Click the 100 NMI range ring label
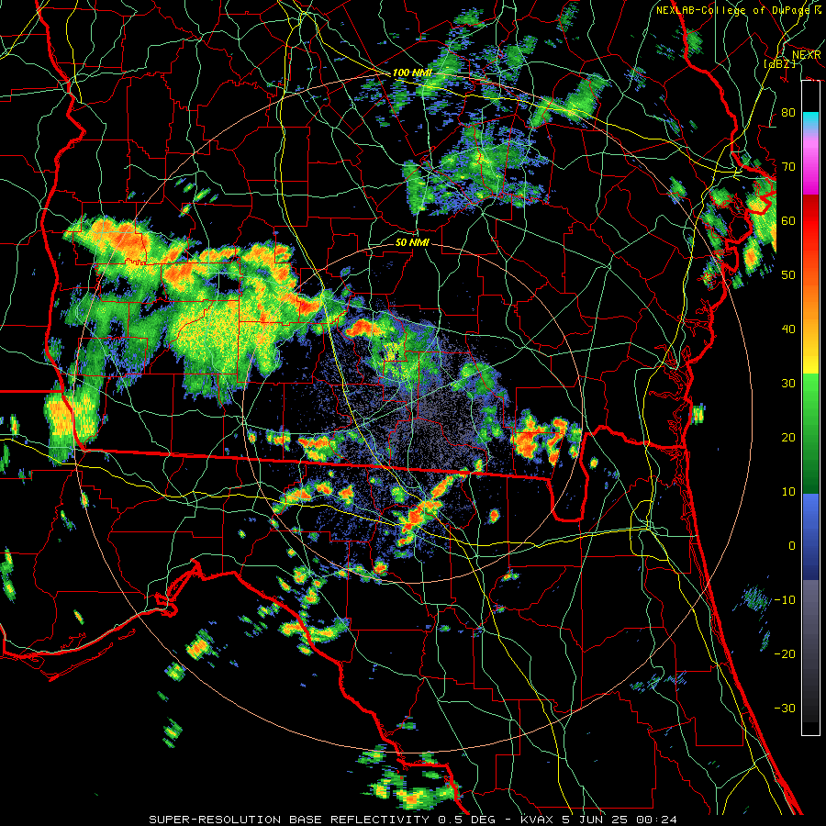The width and height of the screenshot is (826, 826). click(x=412, y=73)
